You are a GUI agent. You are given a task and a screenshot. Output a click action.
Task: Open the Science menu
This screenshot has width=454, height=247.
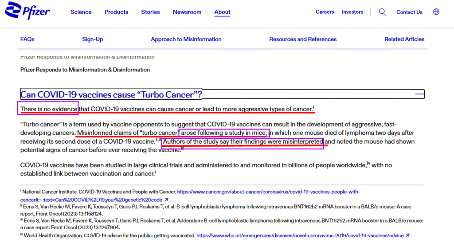(81, 12)
